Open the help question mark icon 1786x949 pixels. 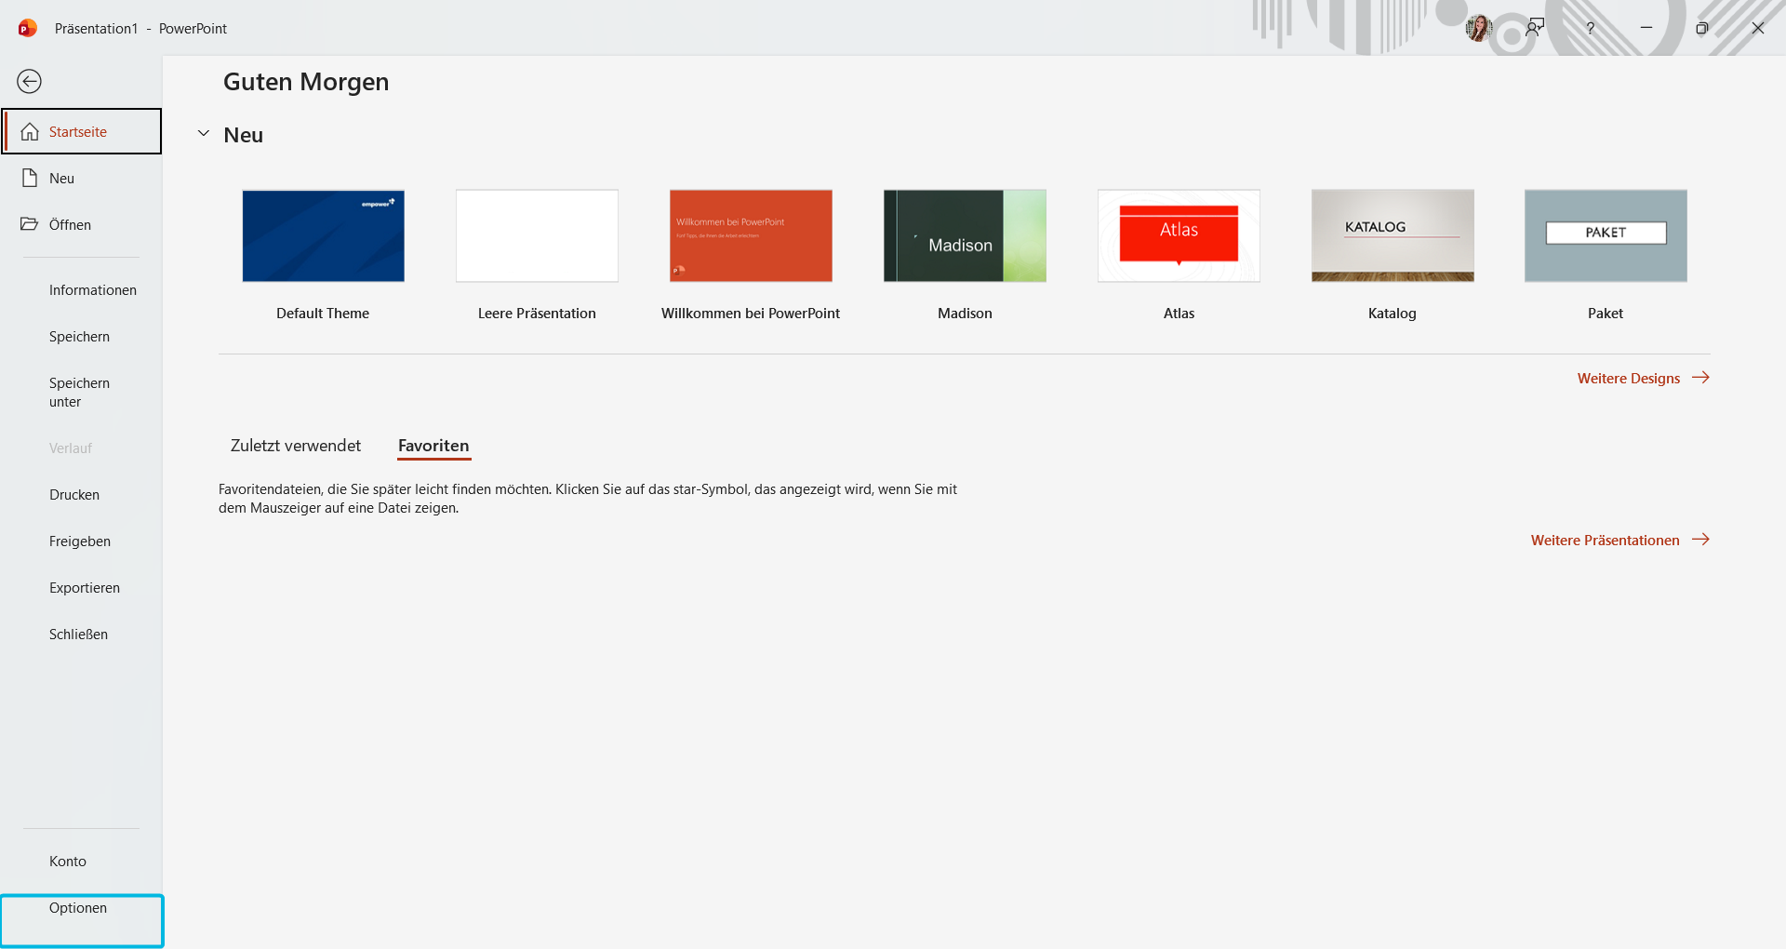[x=1591, y=28]
